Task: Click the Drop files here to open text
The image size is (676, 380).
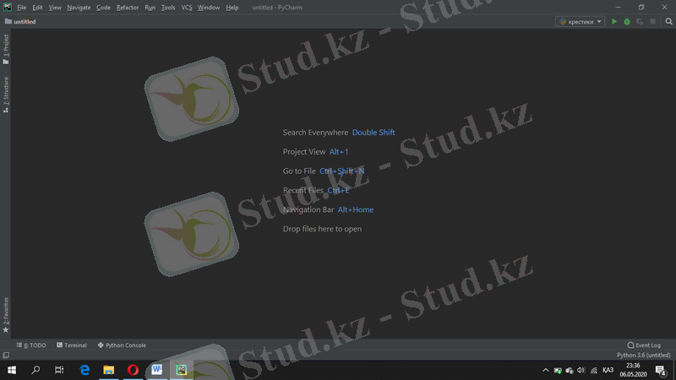Action: (322, 229)
